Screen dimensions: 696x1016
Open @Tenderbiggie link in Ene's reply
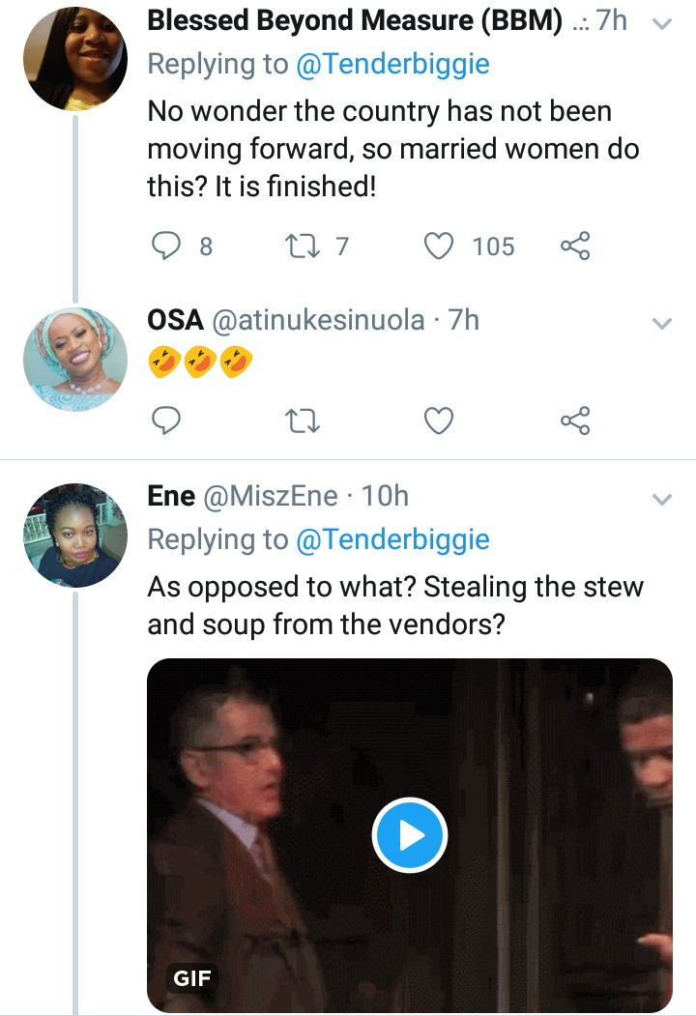[x=392, y=539]
